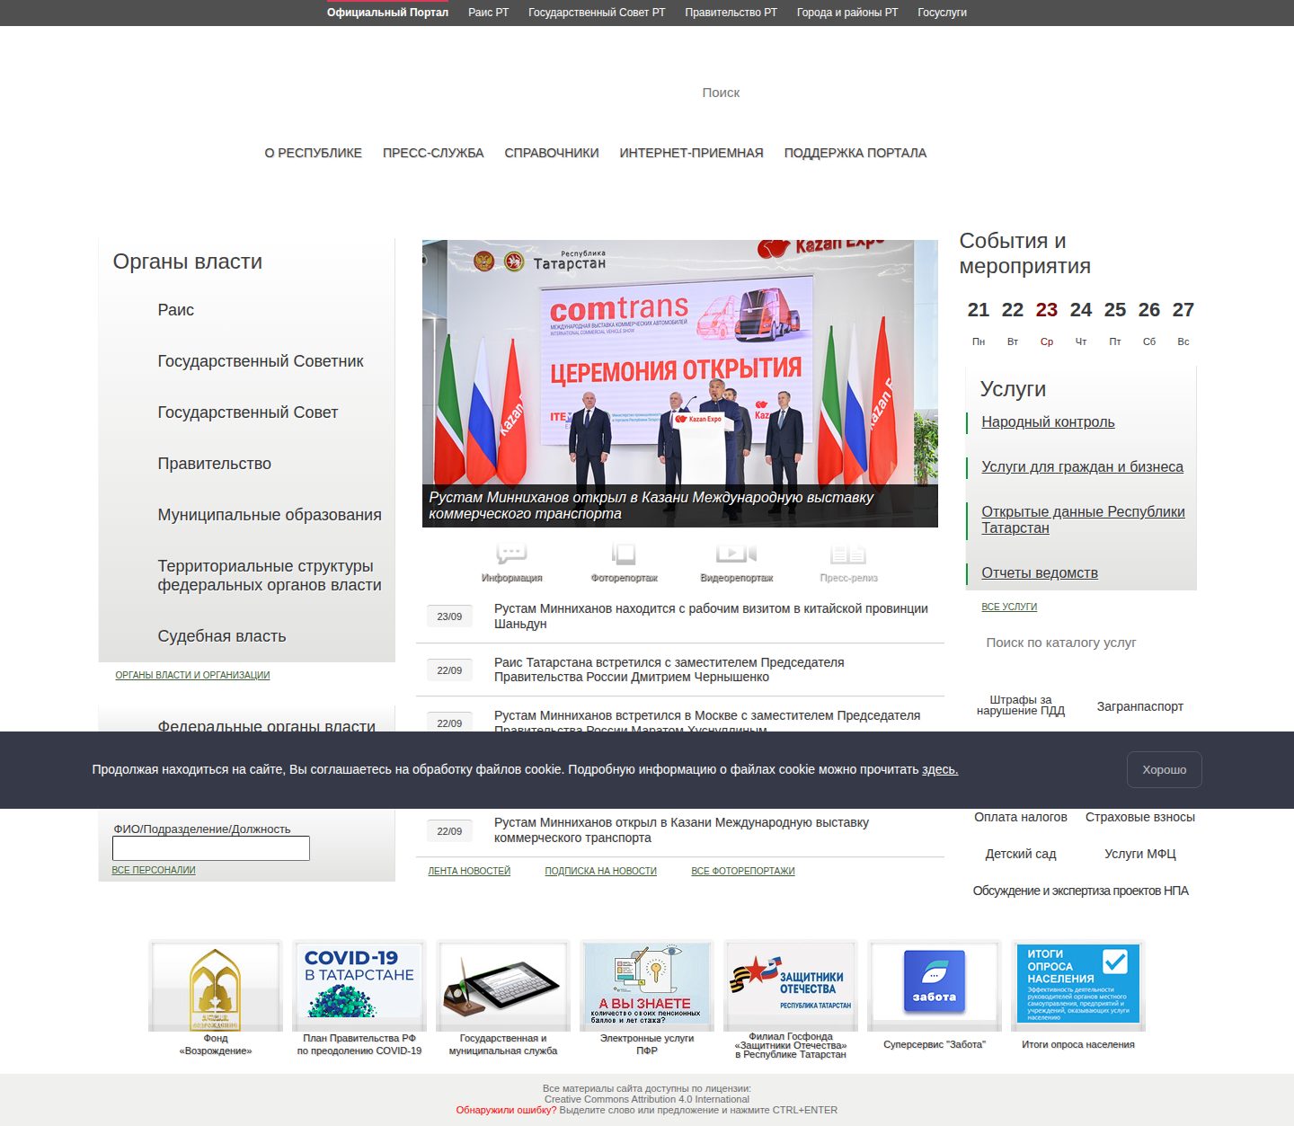Screen dimensions: 1294x1126
Task: Open the Фонд Возрождение banner icon
Action: pos(216,985)
